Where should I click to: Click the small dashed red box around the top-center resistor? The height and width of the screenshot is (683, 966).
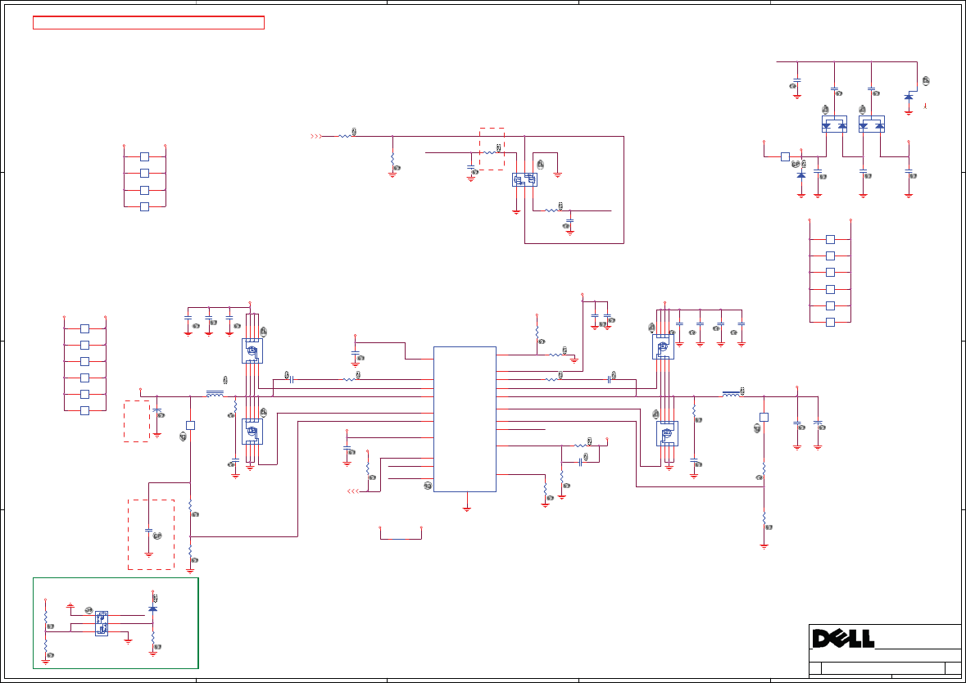point(492,149)
